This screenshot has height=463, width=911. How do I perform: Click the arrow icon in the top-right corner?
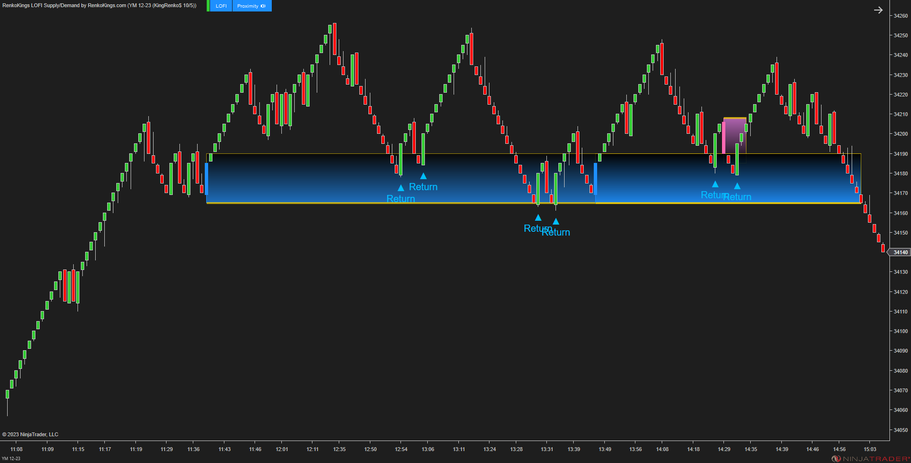[878, 9]
